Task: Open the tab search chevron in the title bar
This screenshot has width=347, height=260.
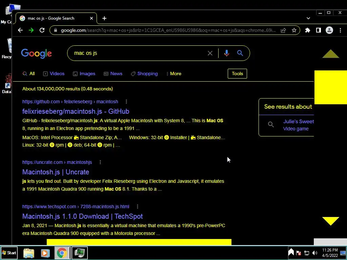Action: [x=308, y=18]
